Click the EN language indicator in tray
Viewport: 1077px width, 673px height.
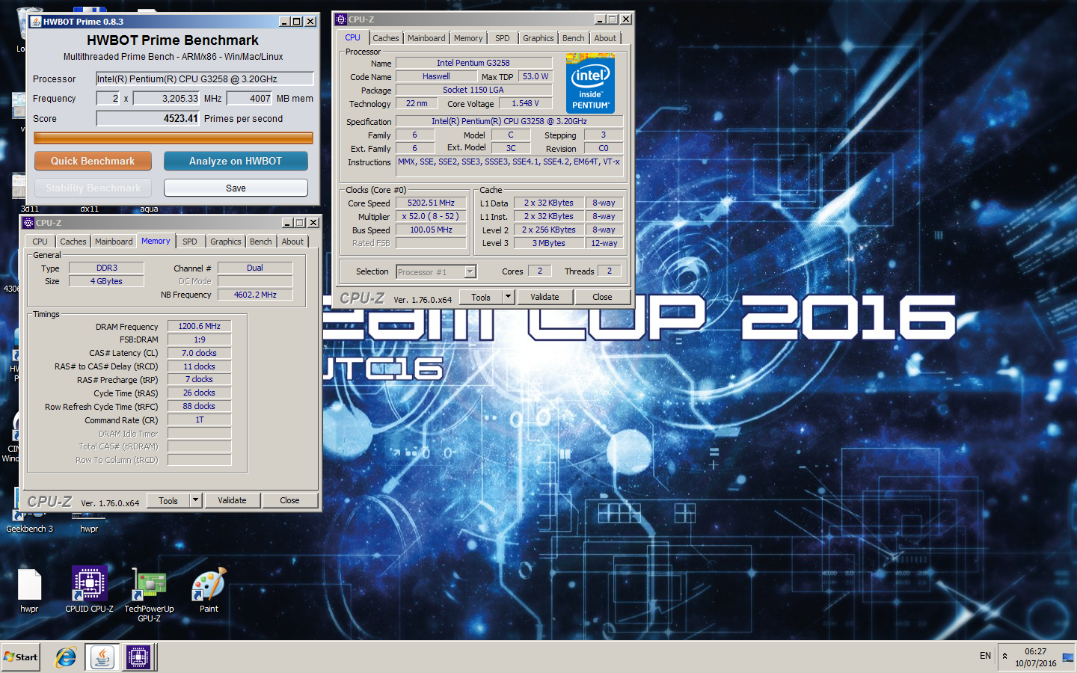[985, 656]
